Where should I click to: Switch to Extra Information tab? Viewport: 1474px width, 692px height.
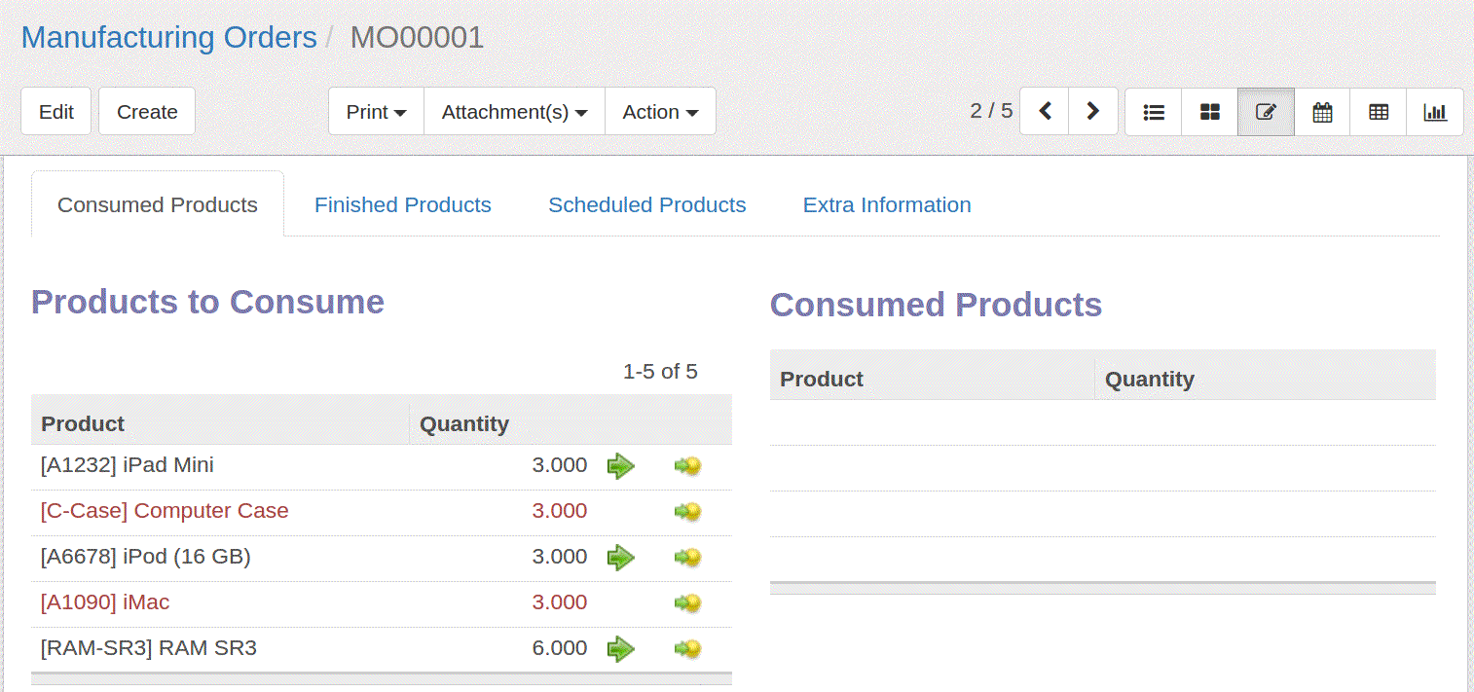[x=887, y=204]
